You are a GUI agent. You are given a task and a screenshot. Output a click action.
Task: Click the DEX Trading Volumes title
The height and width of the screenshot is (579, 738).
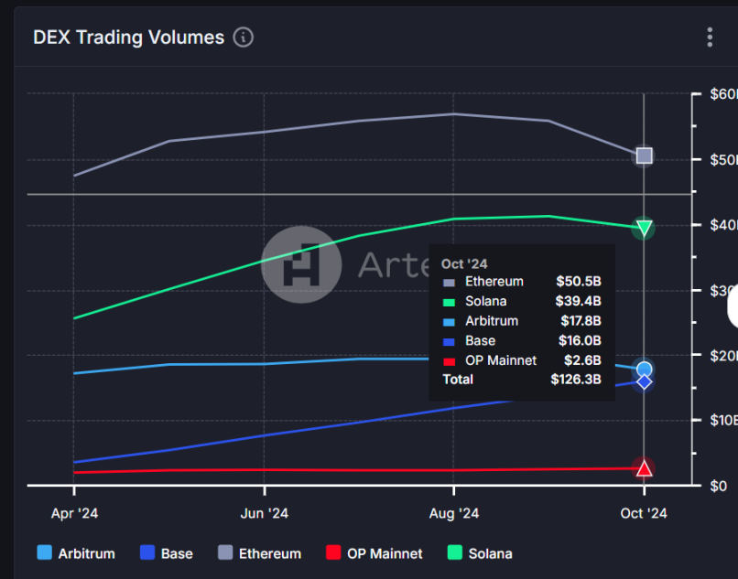coord(128,38)
